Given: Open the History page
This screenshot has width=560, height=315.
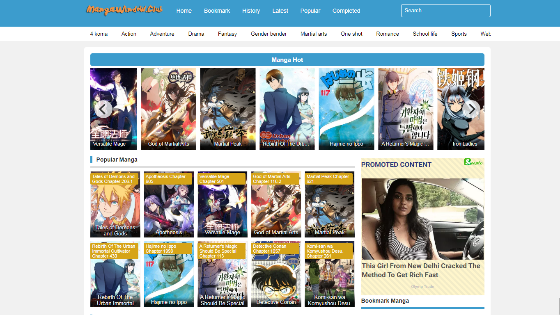Looking at the screenshot, I should click(x=251, y=11).
